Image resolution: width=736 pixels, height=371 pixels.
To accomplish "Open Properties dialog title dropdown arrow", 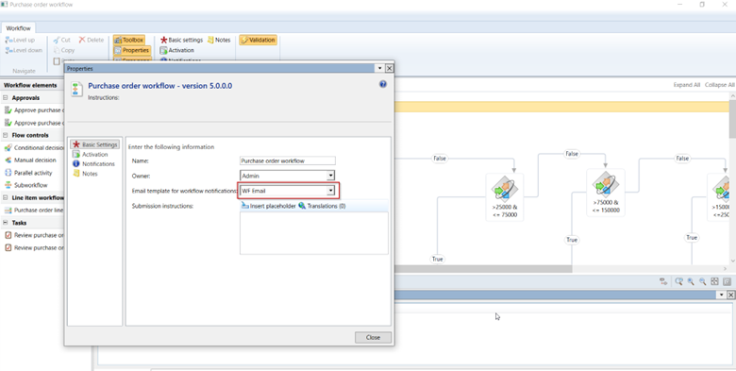I will pos(380,69).
